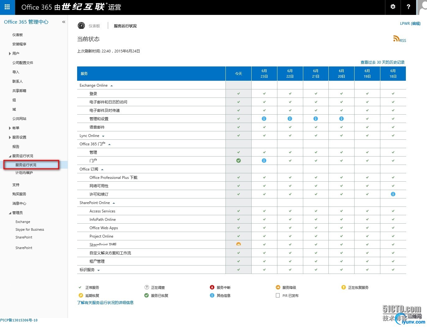Open 共享邮箱 in the sidebar

click(19, 91)
